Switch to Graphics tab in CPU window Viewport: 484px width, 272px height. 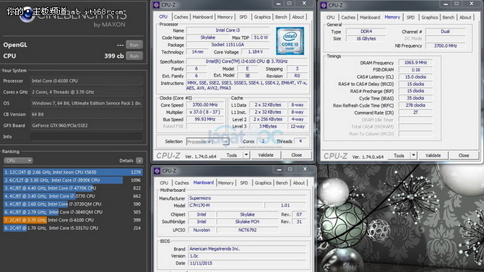click(262, 17)
